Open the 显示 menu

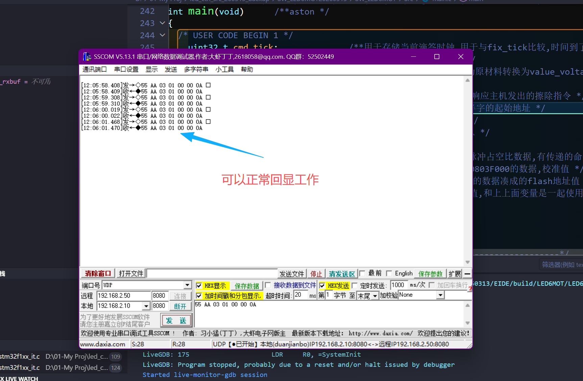151,69
